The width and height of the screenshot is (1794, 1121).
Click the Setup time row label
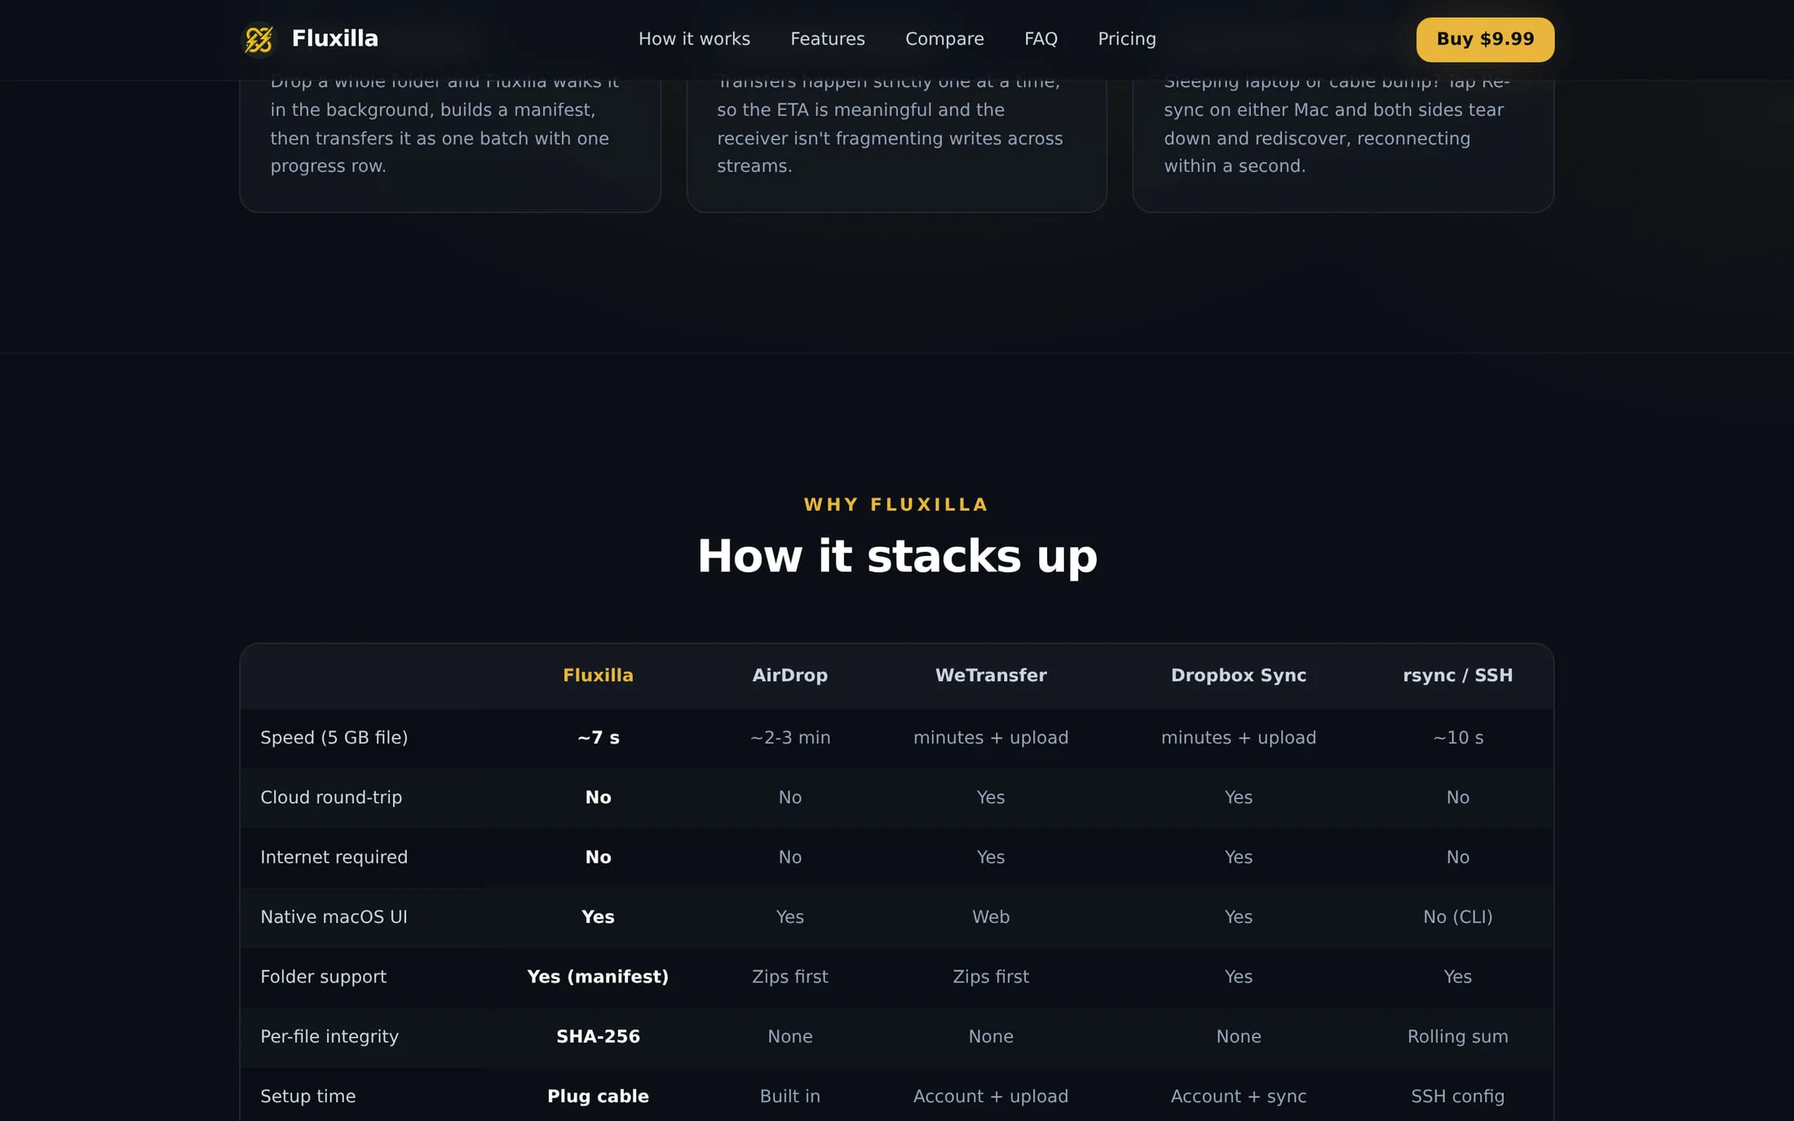tap(307, 1097)
